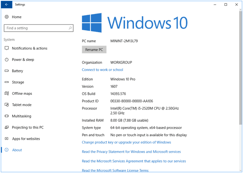Click the Installed RAM label
Viewport: 243px width, 173px height.
click(x=93, y=120)
